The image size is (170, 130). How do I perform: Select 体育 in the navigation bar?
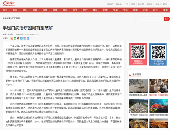coord(35,10)
